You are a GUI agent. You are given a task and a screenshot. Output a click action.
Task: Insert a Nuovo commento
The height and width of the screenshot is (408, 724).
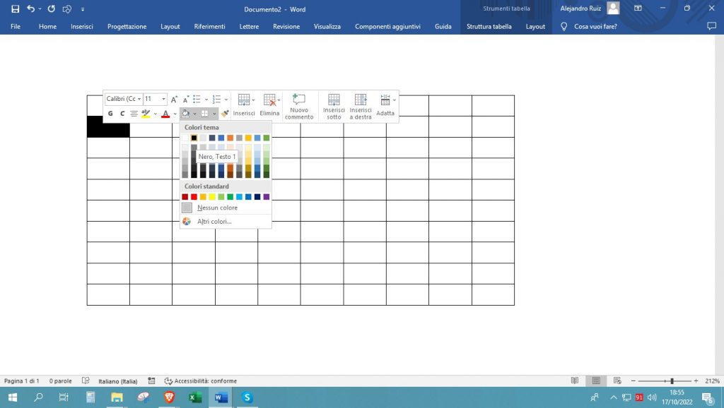click(299, 107)
